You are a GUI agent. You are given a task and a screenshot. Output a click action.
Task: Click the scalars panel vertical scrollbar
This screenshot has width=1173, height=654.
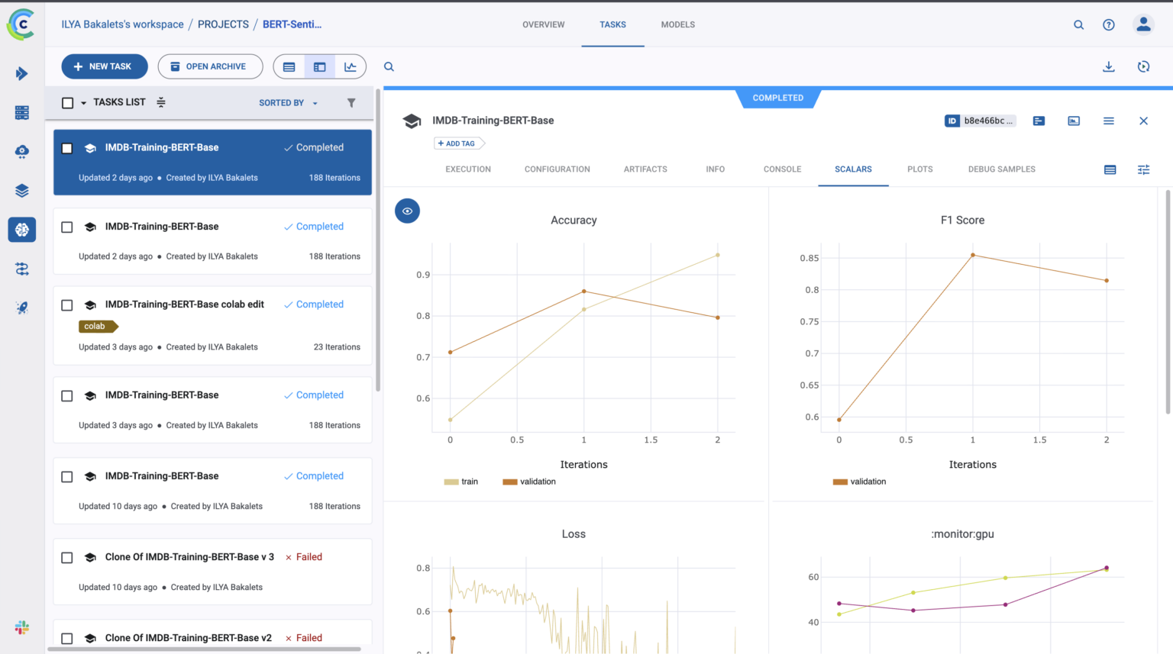point(1168,301)
